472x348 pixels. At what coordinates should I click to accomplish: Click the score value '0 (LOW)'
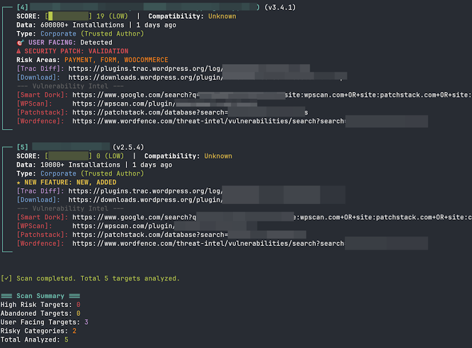110,156
